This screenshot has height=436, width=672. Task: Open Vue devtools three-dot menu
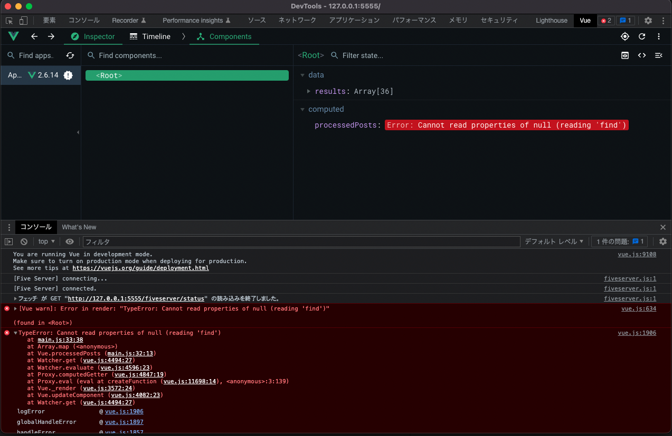(659, 36)
